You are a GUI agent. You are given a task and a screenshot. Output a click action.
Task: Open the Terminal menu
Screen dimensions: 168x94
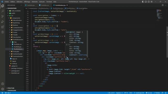tap(49, 2)
